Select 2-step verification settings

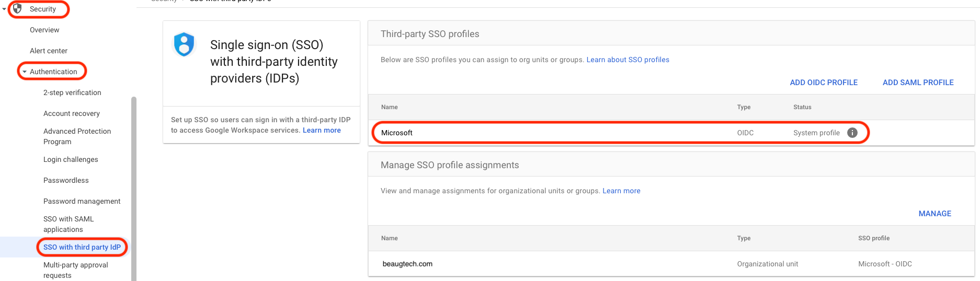(72, 92)
